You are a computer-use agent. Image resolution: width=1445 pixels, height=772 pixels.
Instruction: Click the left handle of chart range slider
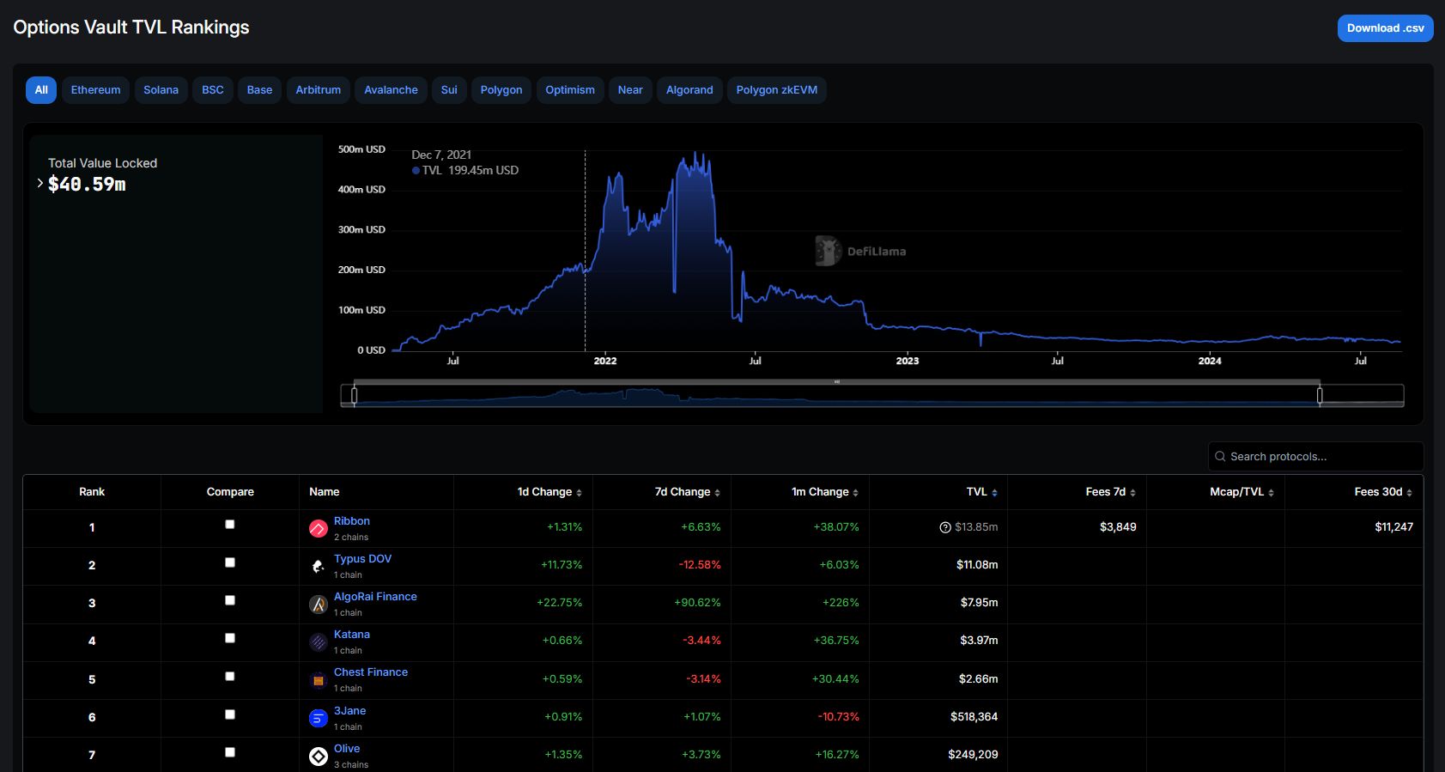[354, 395]
